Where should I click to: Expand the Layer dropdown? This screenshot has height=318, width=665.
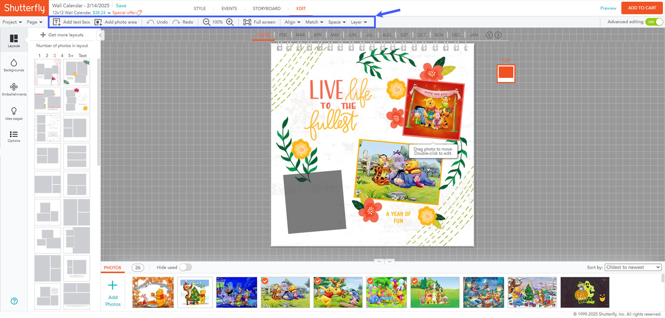point(358,22)
